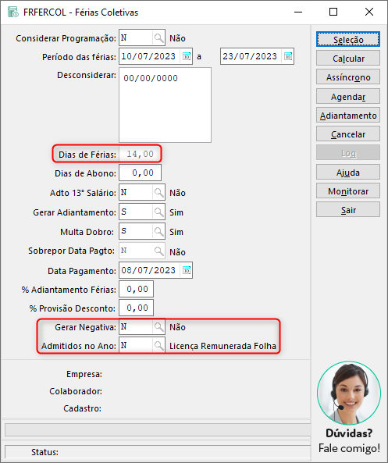
Task: Click the Monitorar button
Action: (348, 191)
